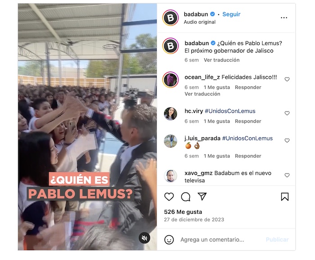Screen dimensions: 315x260
Task: Unmute the video with the speaker icon
Action: click(144, 238)
